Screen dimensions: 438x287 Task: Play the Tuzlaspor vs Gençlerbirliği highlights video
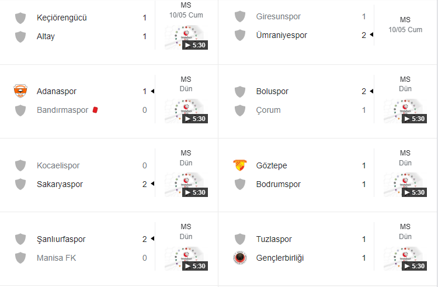point(405,258)
